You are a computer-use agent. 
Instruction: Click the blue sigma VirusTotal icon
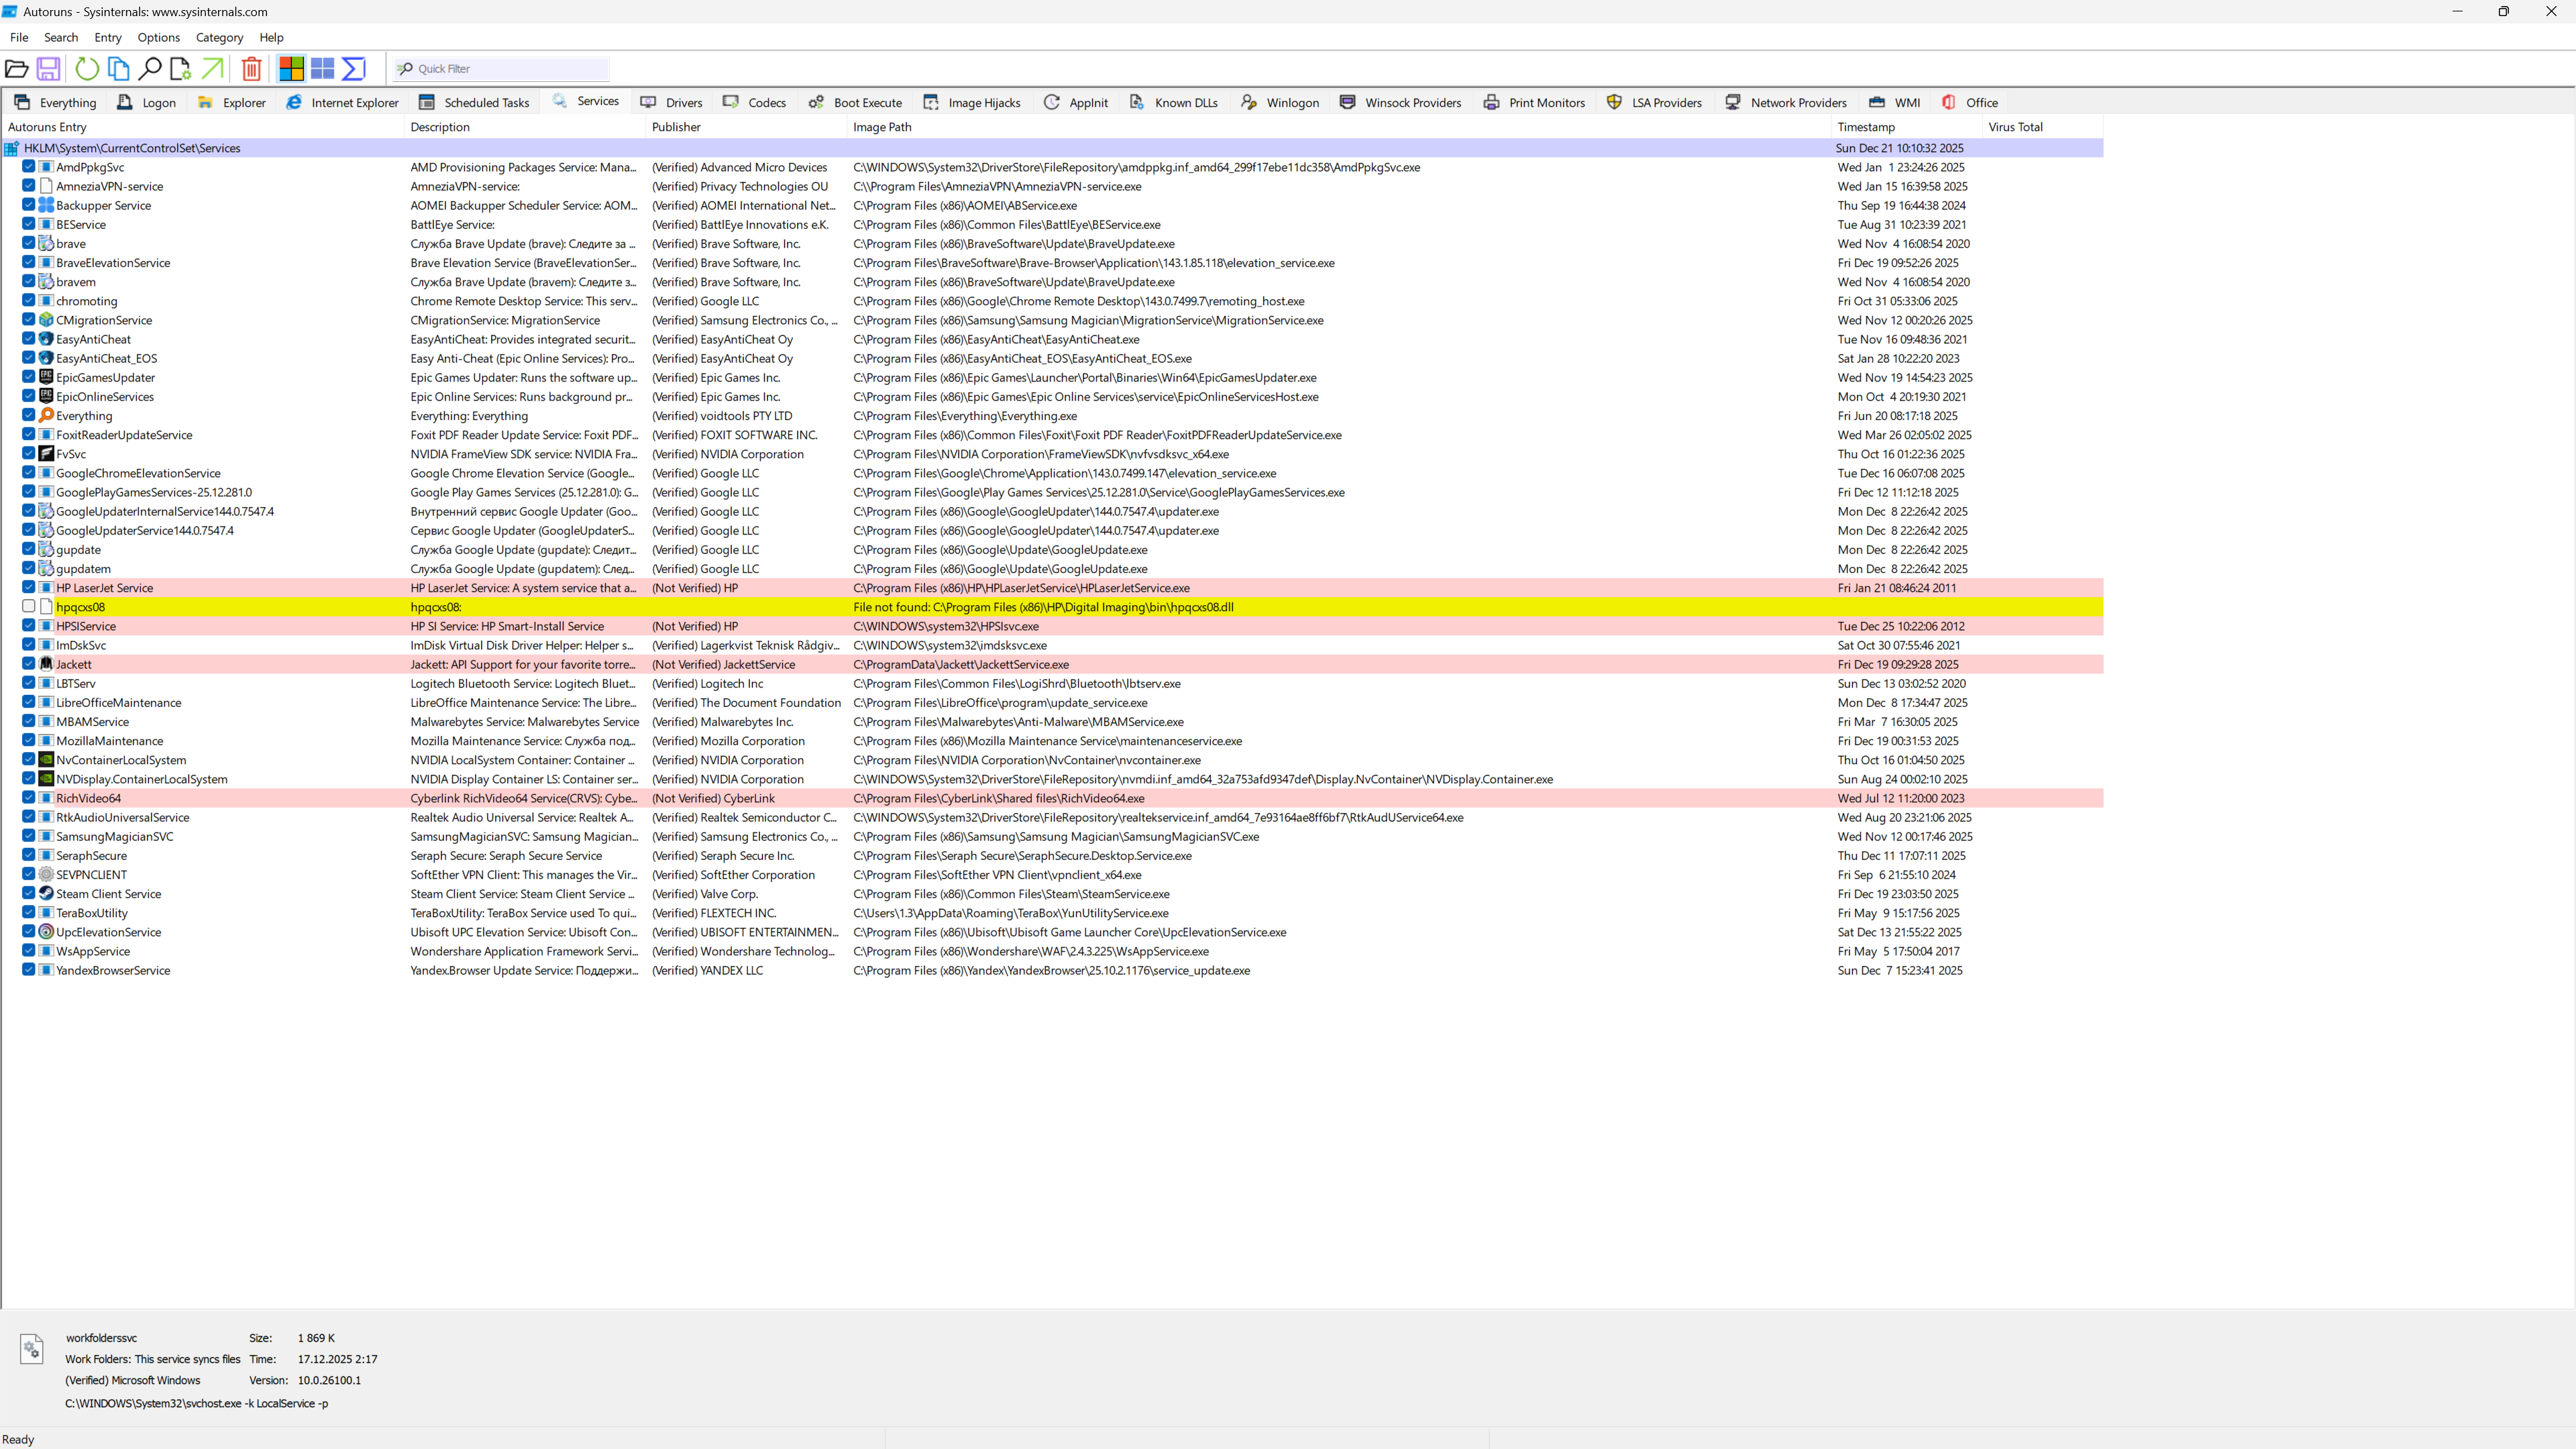353,68
